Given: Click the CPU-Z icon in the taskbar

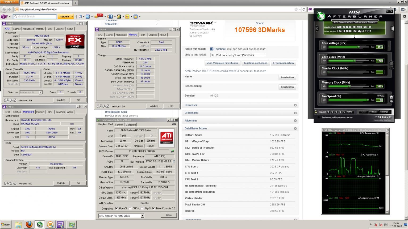Looking at the screenshot, I should [x=60, y=225].
